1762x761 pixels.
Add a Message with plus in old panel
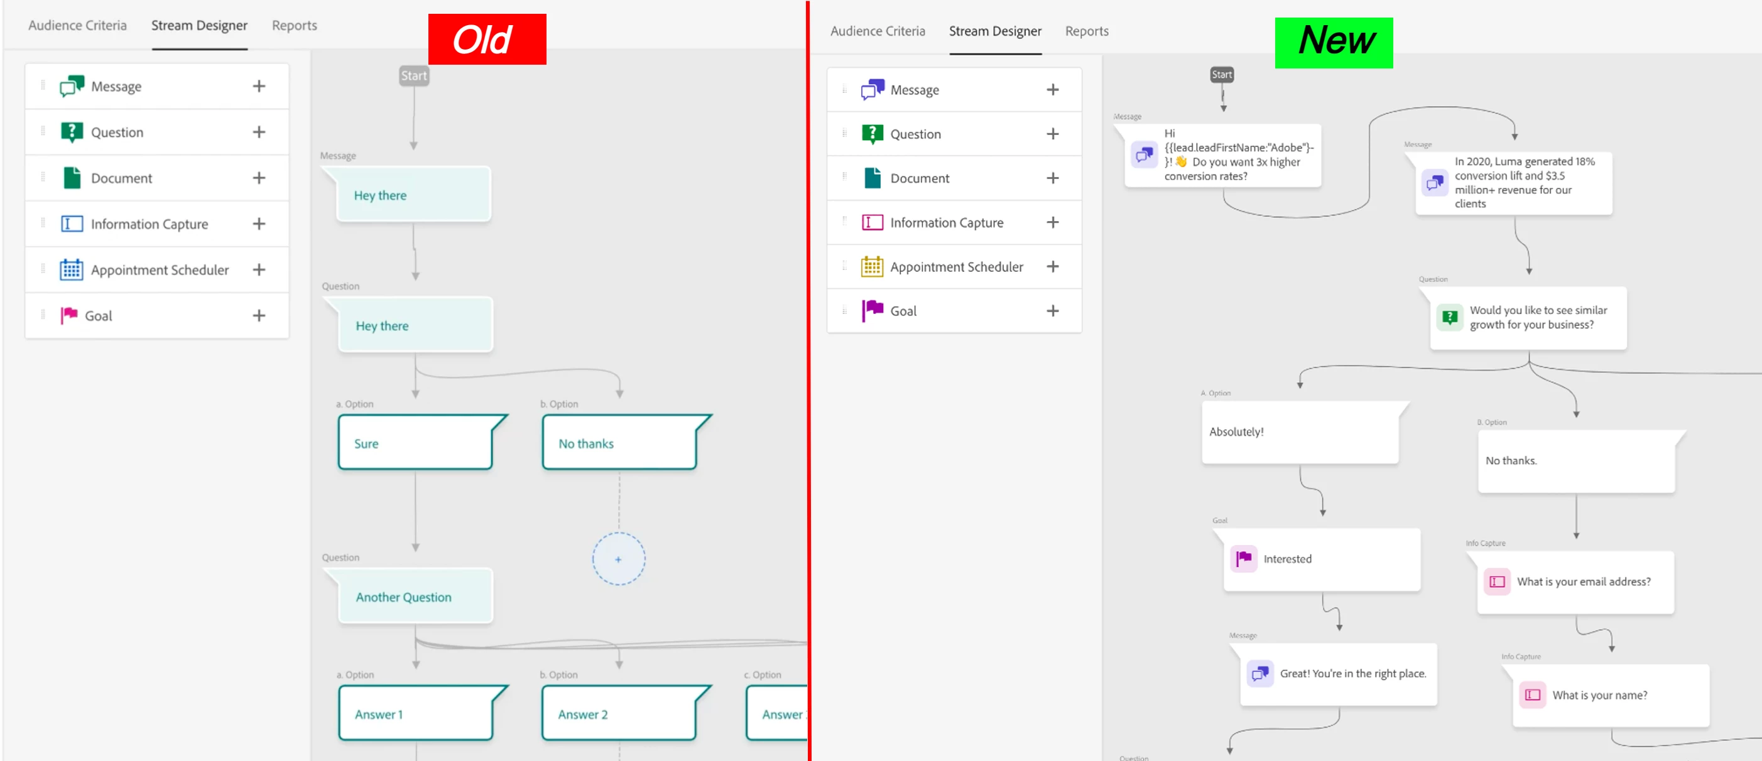pos(259,86)
